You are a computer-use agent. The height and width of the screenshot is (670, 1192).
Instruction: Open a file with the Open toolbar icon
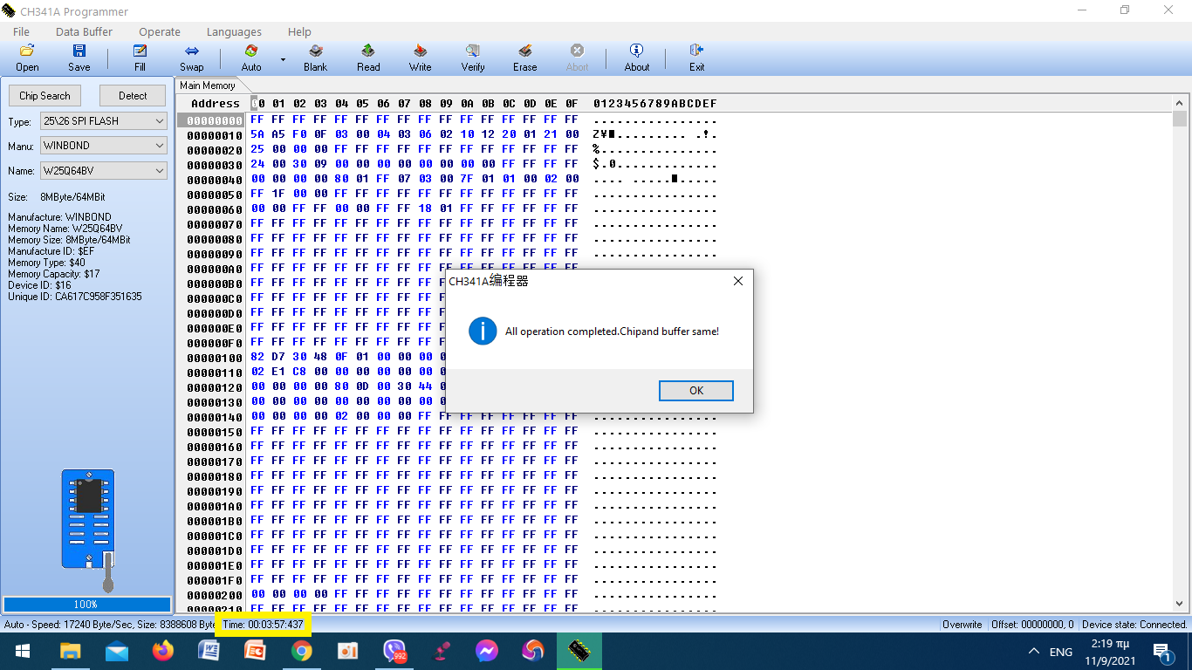[27, 58]
